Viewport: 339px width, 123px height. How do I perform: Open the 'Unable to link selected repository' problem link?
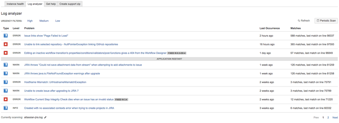click(71, 44)
